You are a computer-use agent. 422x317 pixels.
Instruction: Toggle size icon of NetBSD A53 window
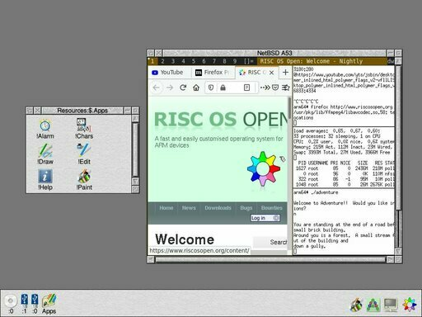(x=398, y=53)
